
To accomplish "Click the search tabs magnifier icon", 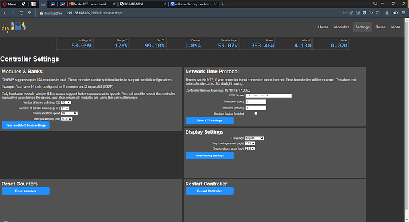I will coord(375,4).
